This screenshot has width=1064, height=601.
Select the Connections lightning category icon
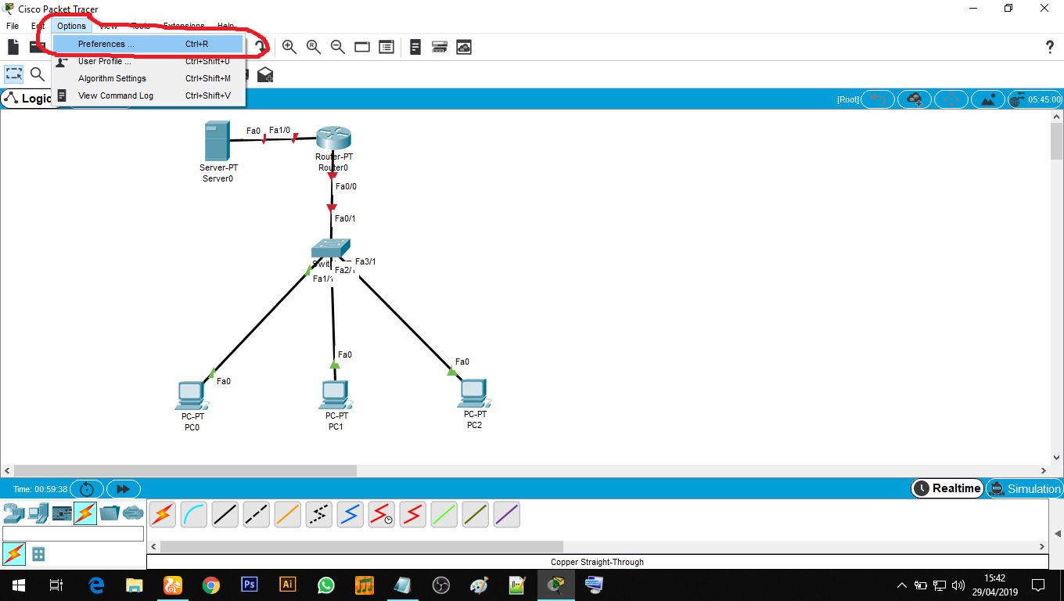click(85, 513)
